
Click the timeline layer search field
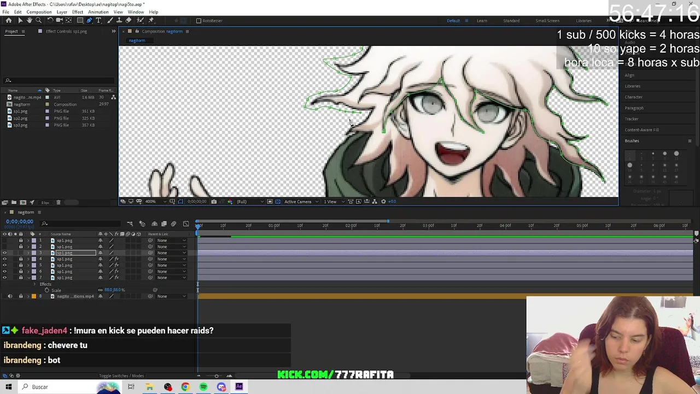[81, 223]
